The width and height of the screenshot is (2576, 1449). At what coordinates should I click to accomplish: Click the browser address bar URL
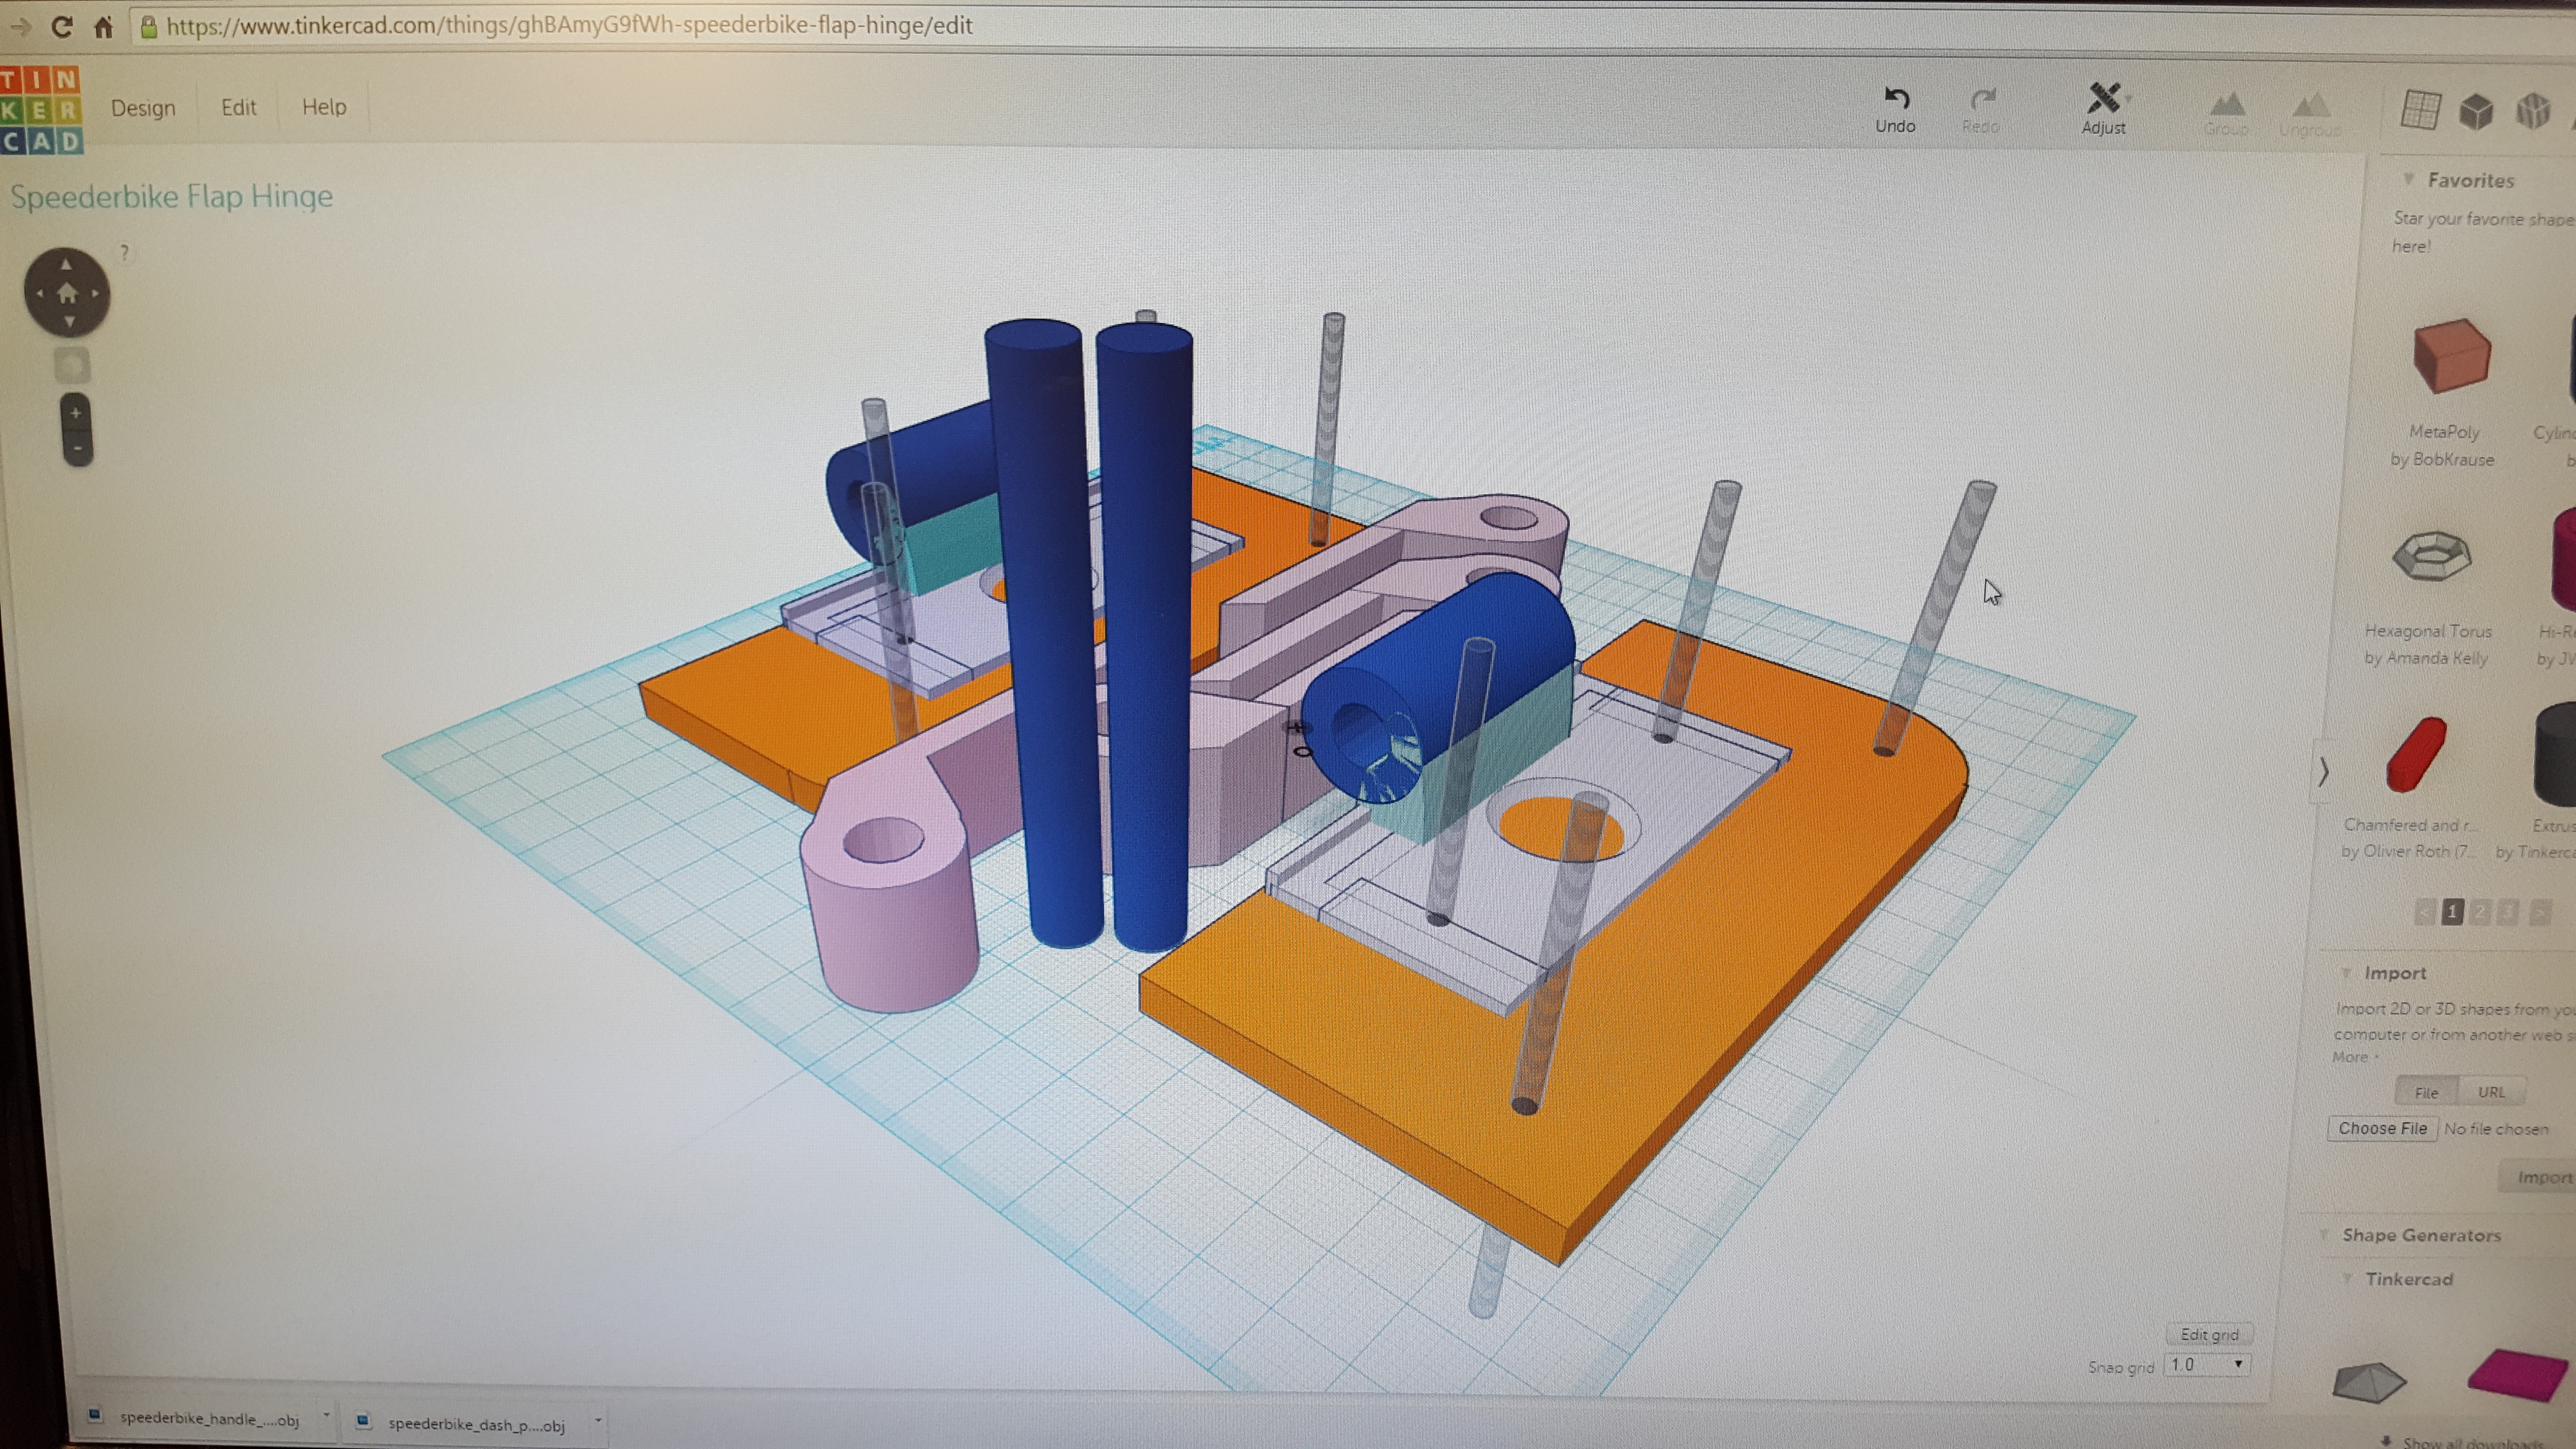pyautogui.click(x=569, y=25)
